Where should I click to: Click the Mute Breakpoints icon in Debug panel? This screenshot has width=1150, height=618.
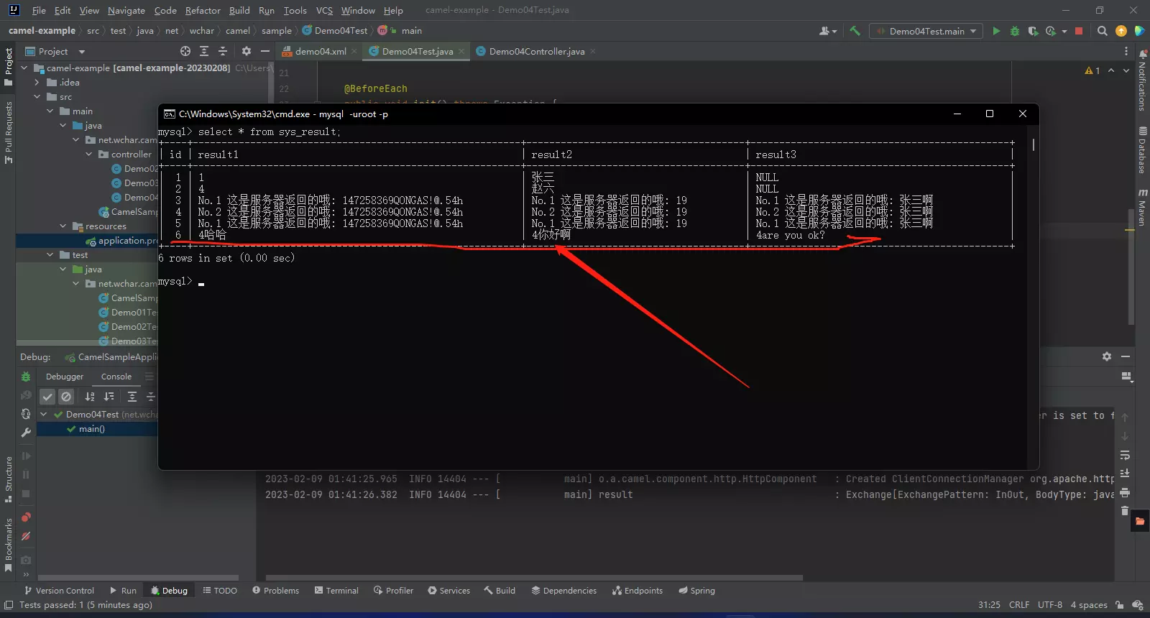point(26,536)
